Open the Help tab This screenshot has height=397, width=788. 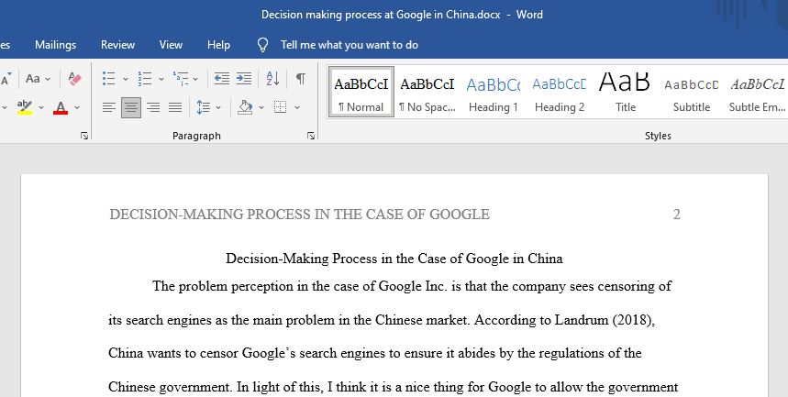[x=218, y=45]
